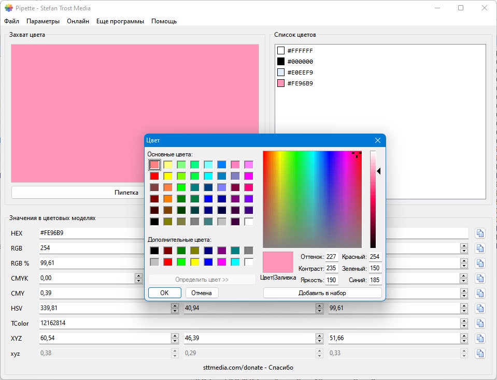Open the Параметры menu
497x380 pixels.
click(x=43, y=21)
